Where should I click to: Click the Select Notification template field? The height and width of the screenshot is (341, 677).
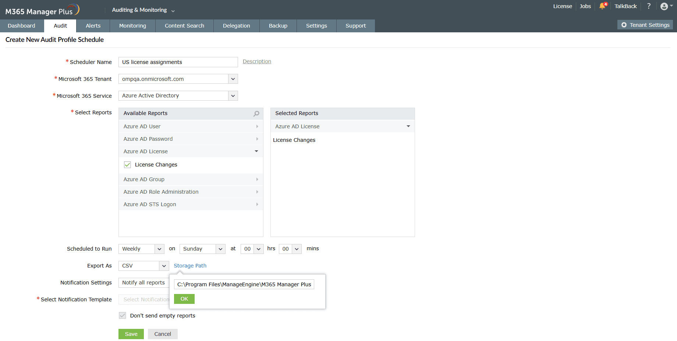point(144,299)
